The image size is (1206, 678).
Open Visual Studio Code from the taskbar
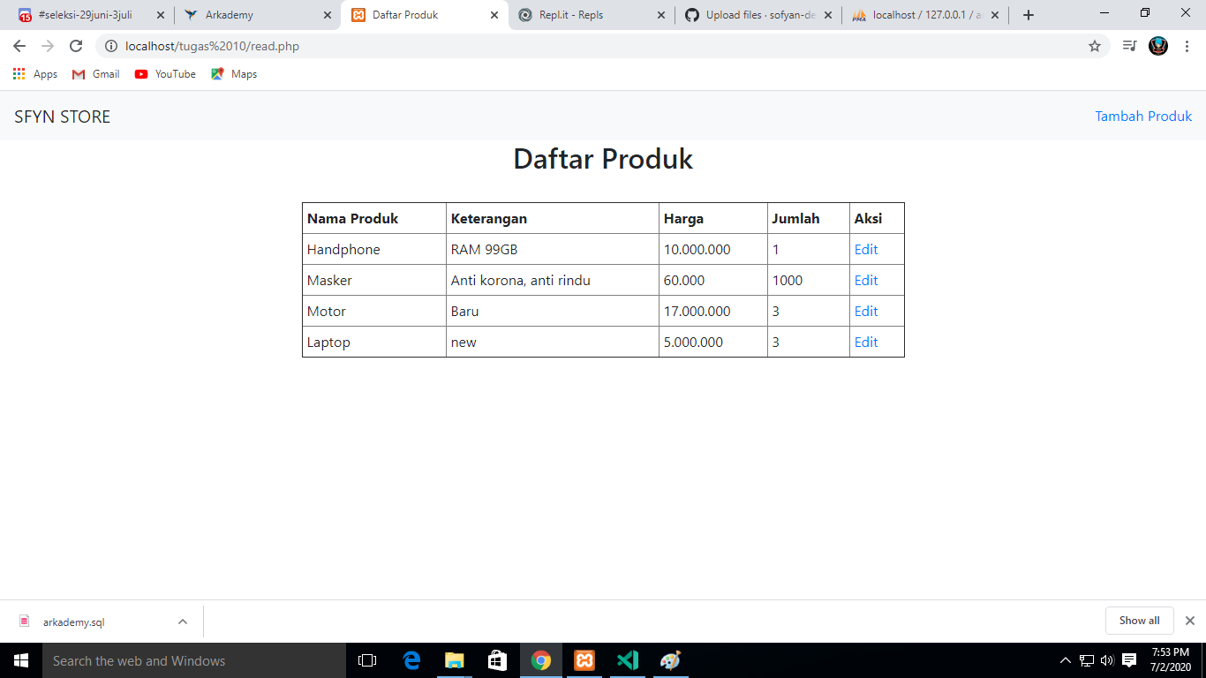627,660
